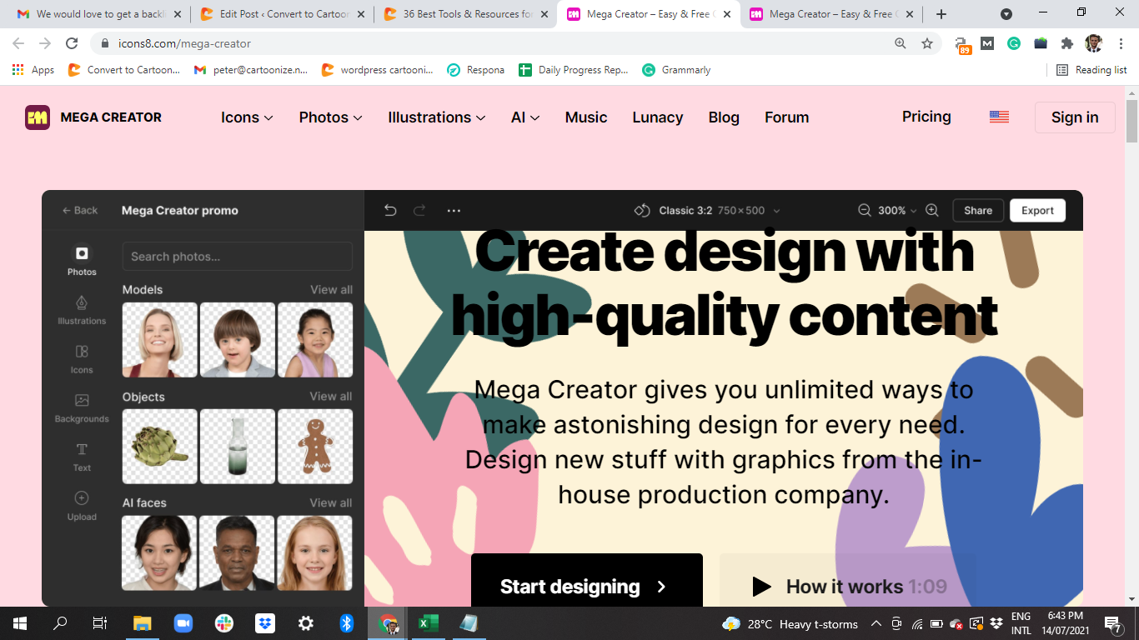
Task: Click the Mega Creator logo icon
Action: point(38,117)
